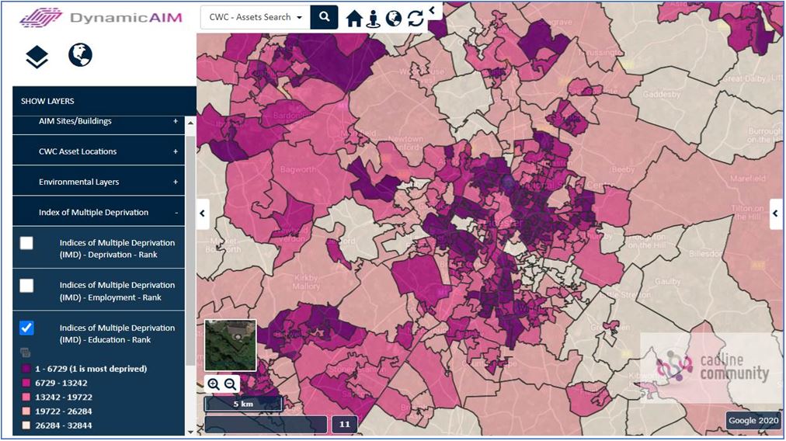786x441 pixels.
Task: Collapse the top toolbar with its chevron
Action: [432, 10]
